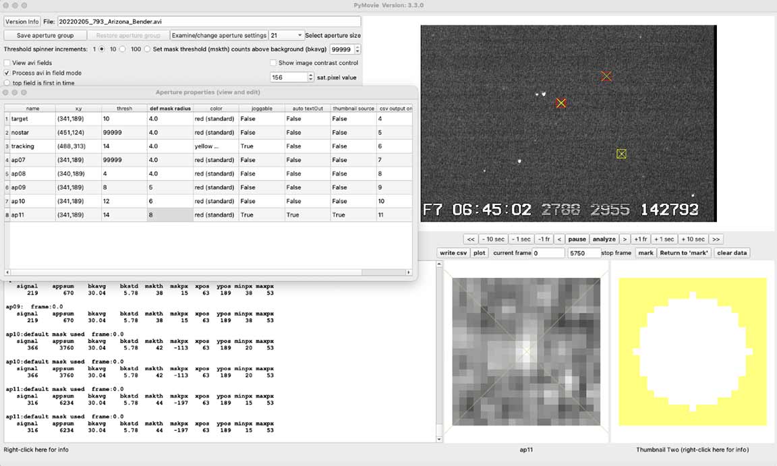This screenshot has height=466, width=777.
Task: Click the sat.pixel value field 156
Action: (x=289, y=78)
